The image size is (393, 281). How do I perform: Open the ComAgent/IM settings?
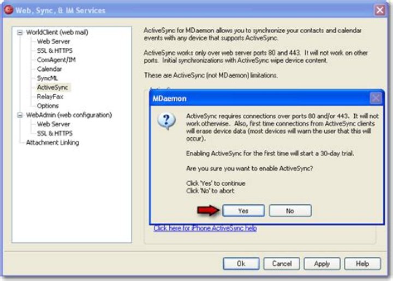(x=56, y=60)
